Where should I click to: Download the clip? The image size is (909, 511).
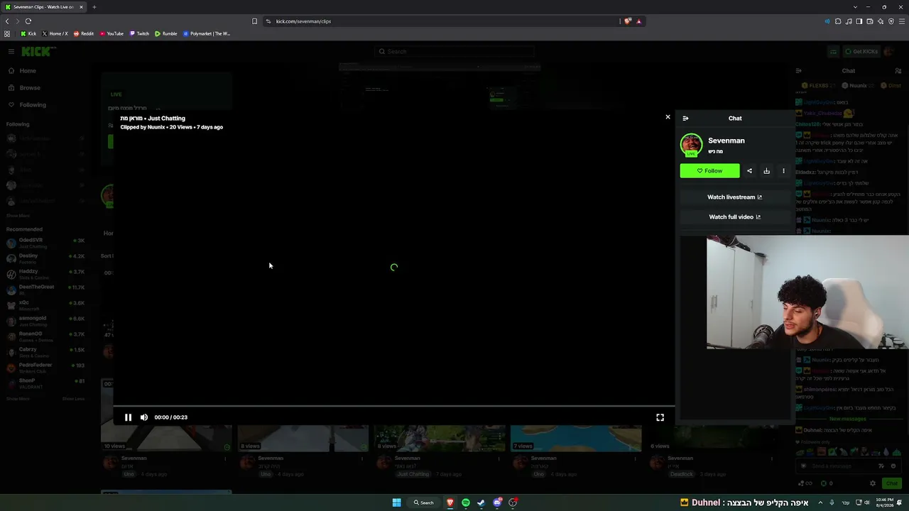[x=766, y=171]
